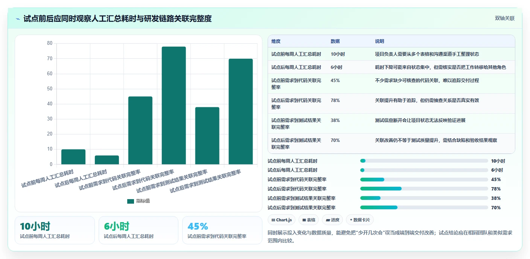Click the 78% progress bar
Screen dimensions: 530x259
(x=424, y=189)
